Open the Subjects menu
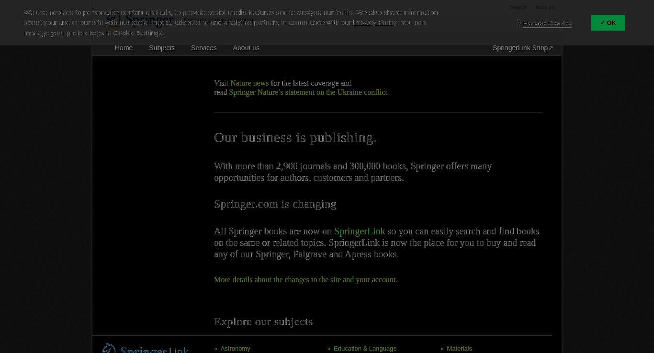This screenshot has height=353, width=654. tap(162, 48)
